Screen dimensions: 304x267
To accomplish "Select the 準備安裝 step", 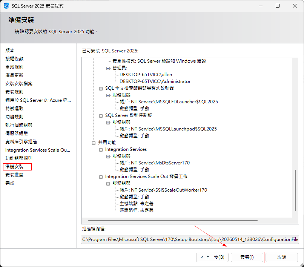I will point(14,167).
